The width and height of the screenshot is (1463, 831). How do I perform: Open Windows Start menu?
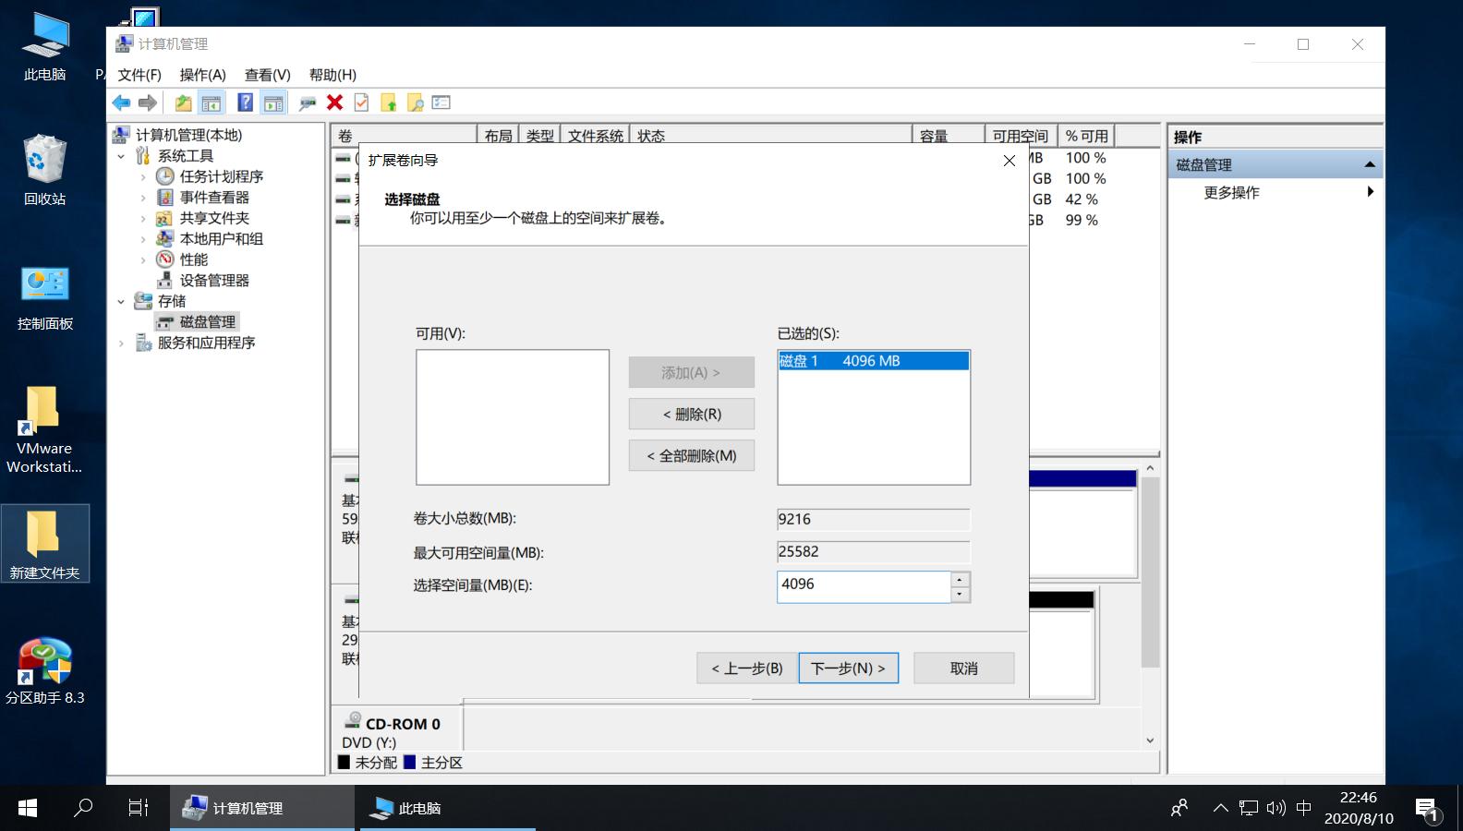28,808
